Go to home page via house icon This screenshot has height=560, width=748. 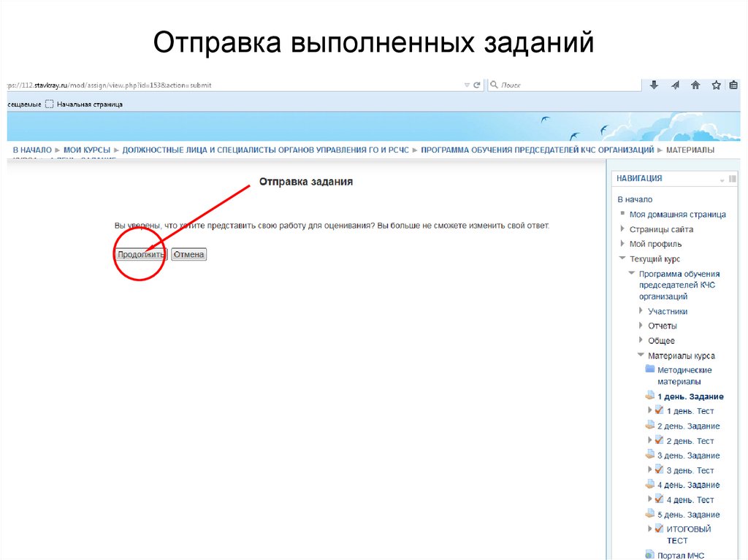point(695,85)
